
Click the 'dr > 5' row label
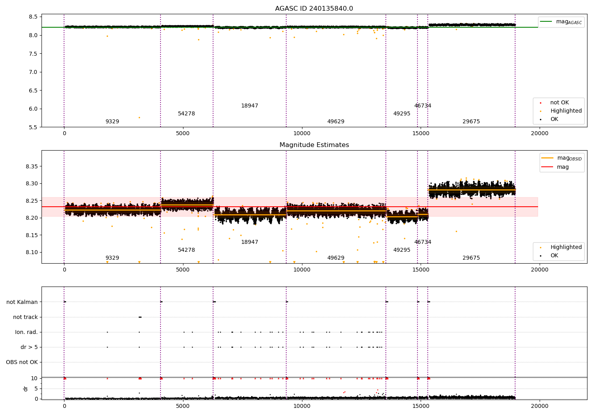[29, 347]
